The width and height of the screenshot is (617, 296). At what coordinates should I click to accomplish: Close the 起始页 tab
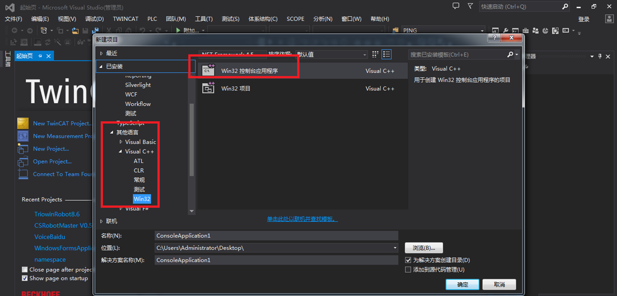pos(49,56)
